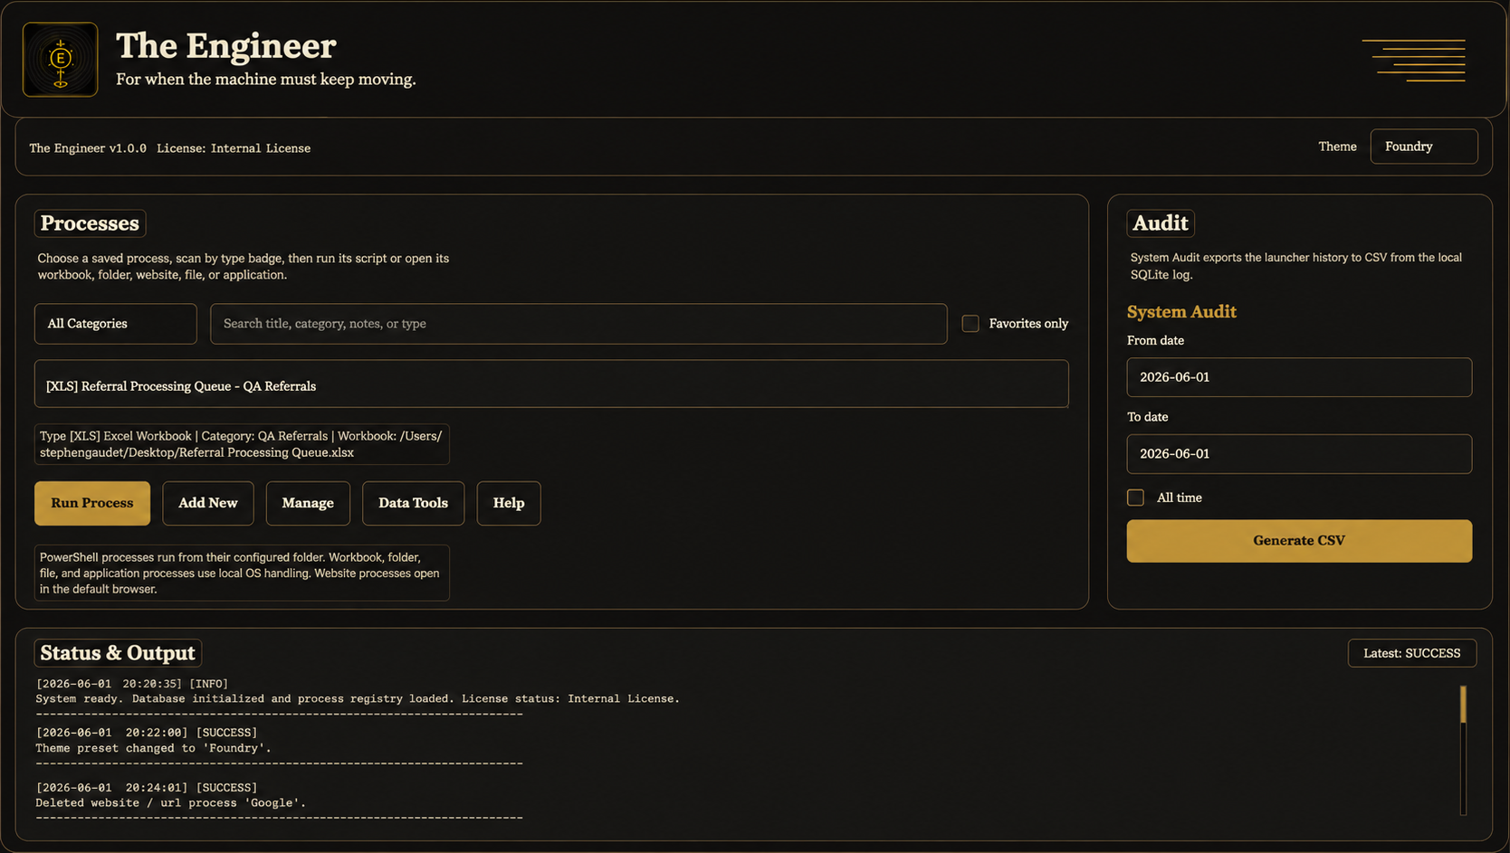Enable the Favorites only checkbox
Screen dimensions: 1510x853
pos(970,324)
